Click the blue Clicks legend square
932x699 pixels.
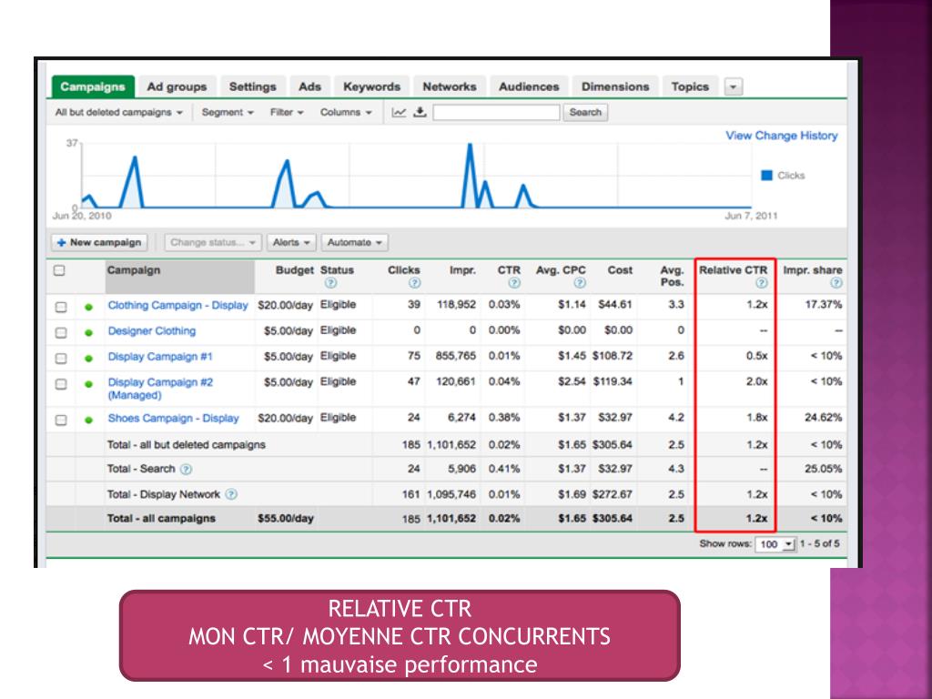tap(766, 176)
